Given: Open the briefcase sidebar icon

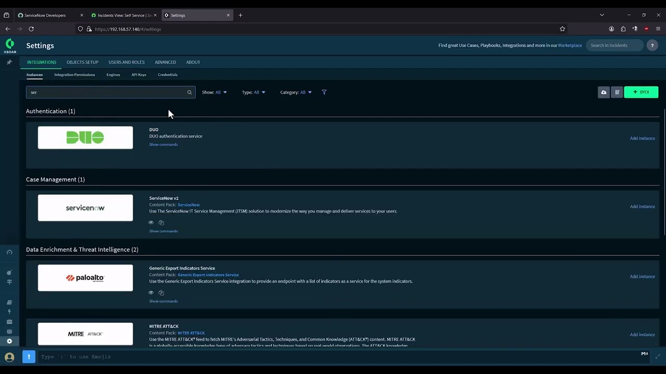Looking at the screenshot, I should point(9,322).
